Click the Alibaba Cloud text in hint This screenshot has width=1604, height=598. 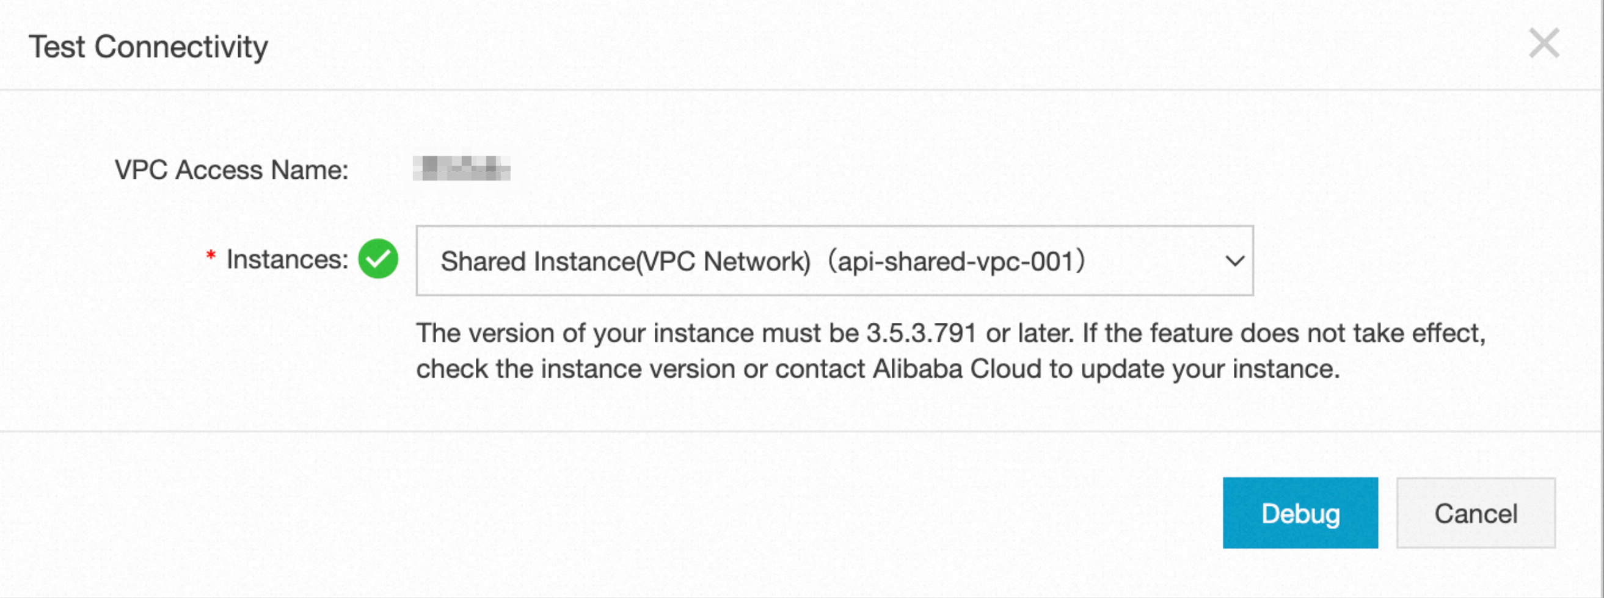pos(957,369)
